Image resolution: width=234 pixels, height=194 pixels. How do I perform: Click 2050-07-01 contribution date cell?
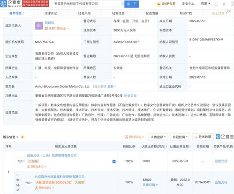tap(180, 161)
